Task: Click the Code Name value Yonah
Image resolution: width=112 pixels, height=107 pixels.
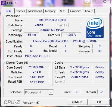Action: 39,25
